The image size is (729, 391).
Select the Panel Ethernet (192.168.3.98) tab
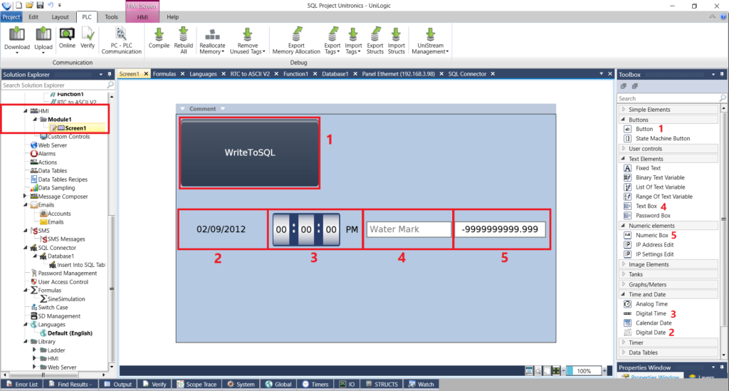pyautogui.click(x=399, y=74)
